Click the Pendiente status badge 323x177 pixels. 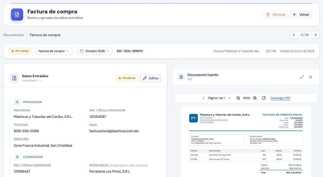point(127,78)
